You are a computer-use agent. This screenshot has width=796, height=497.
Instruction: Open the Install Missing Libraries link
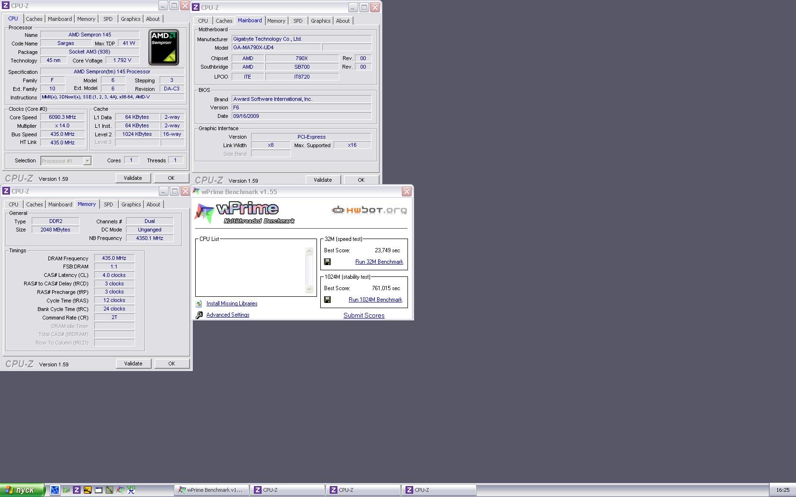[x=232, y=303]
